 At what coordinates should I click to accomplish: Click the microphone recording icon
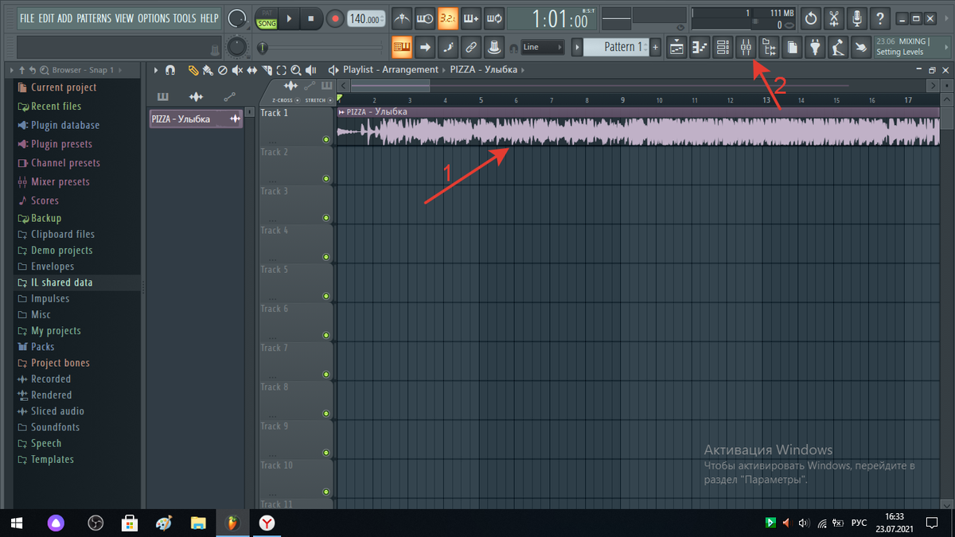point(857,18)
